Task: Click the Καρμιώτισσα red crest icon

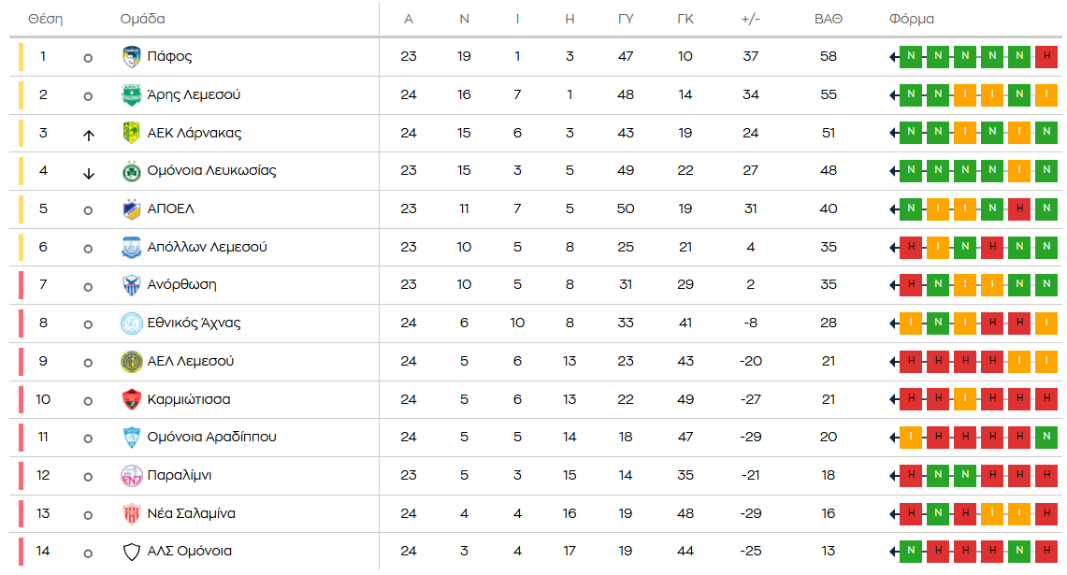Action: tap(132, 400)
